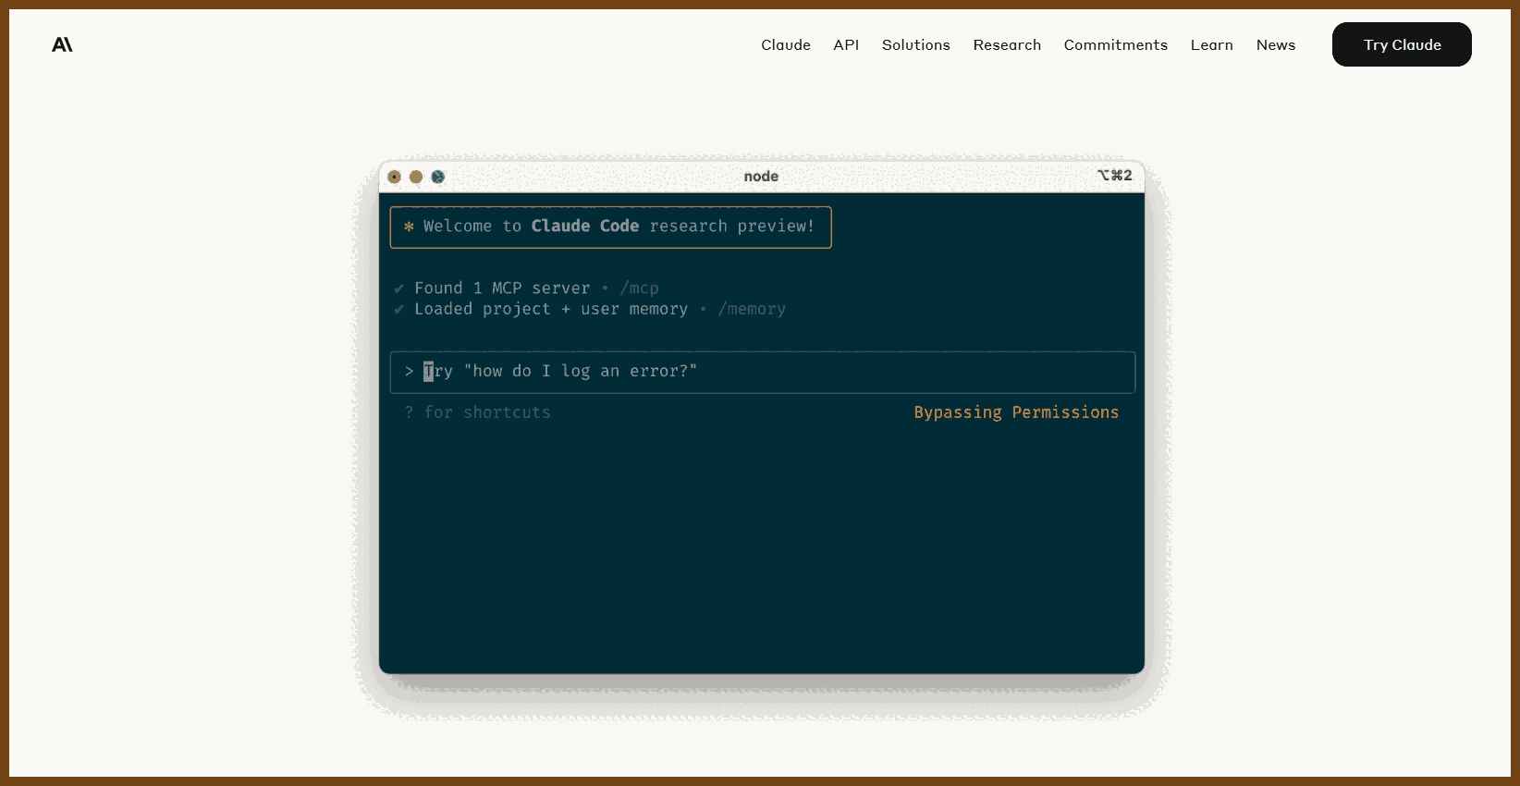Go to the Learn section
Screen dimensions: 1520x786
(x=1211, y=44)
